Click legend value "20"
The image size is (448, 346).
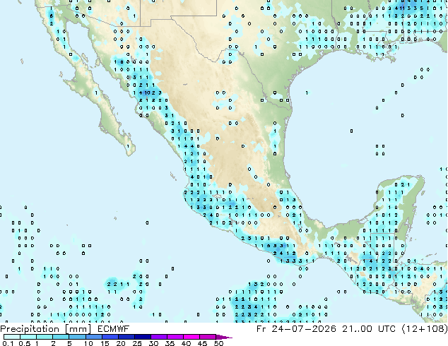(121, 343)
